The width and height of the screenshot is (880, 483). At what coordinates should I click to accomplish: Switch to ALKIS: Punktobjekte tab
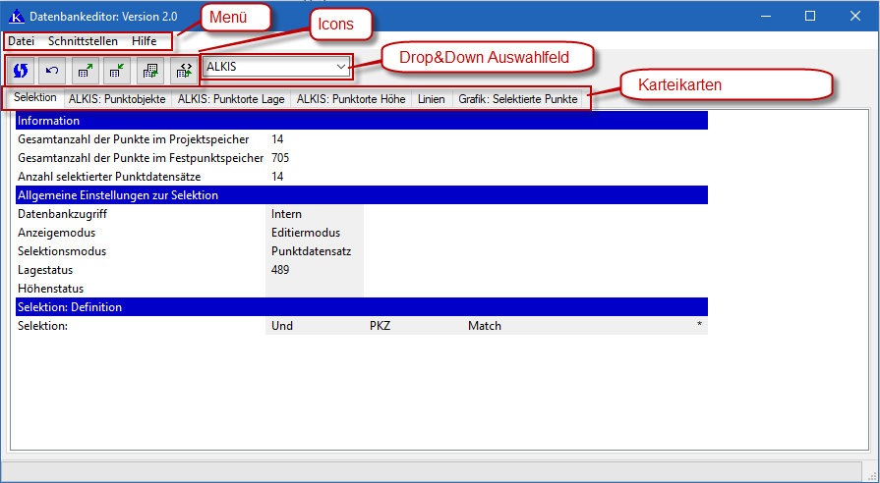point(117,99)
